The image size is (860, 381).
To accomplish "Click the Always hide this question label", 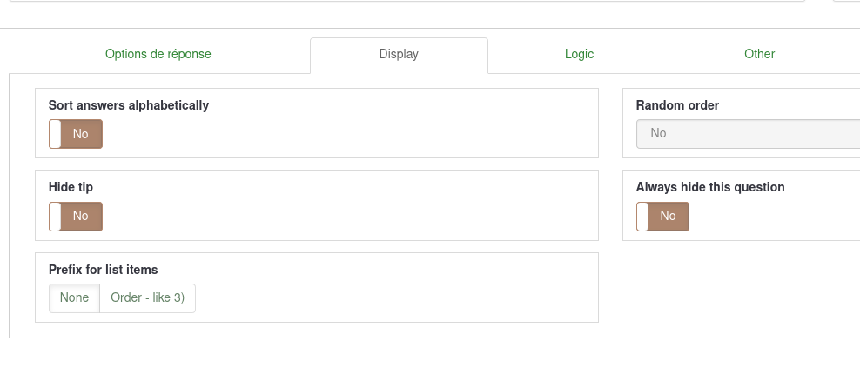I will (710, 187).
